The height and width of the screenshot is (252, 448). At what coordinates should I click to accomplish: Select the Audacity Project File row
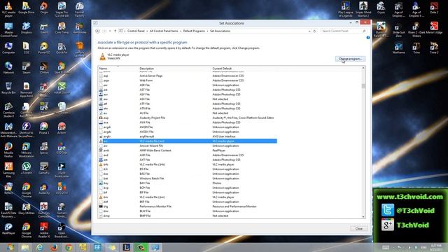pos(188,118)
